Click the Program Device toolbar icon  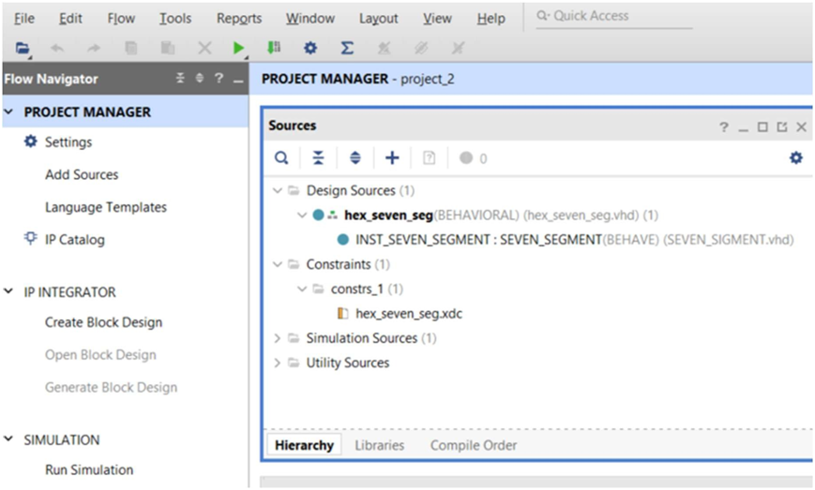[x=275, y=48]
